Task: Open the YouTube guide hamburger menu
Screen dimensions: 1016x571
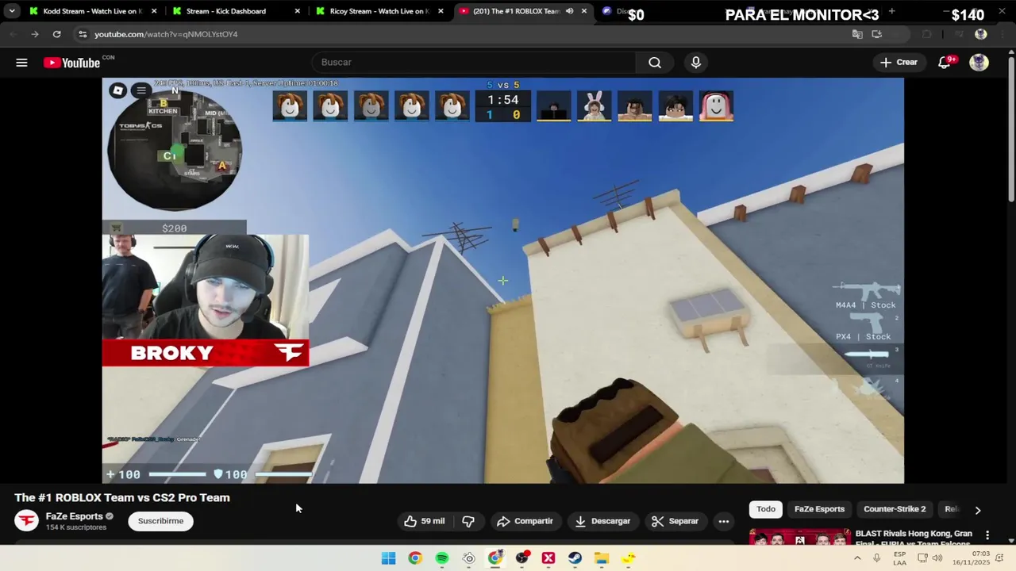Action: pos(21,63)
